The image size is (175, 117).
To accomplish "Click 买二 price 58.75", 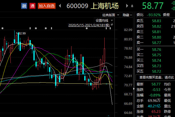I will 156,55.
